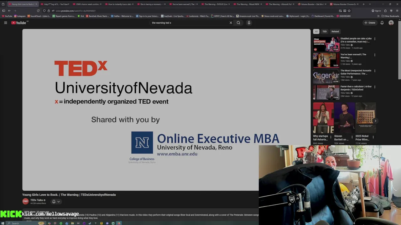Expand the list all tabs chevron
The width and height of the screenshot is (401, 225).
pos(370,4)
